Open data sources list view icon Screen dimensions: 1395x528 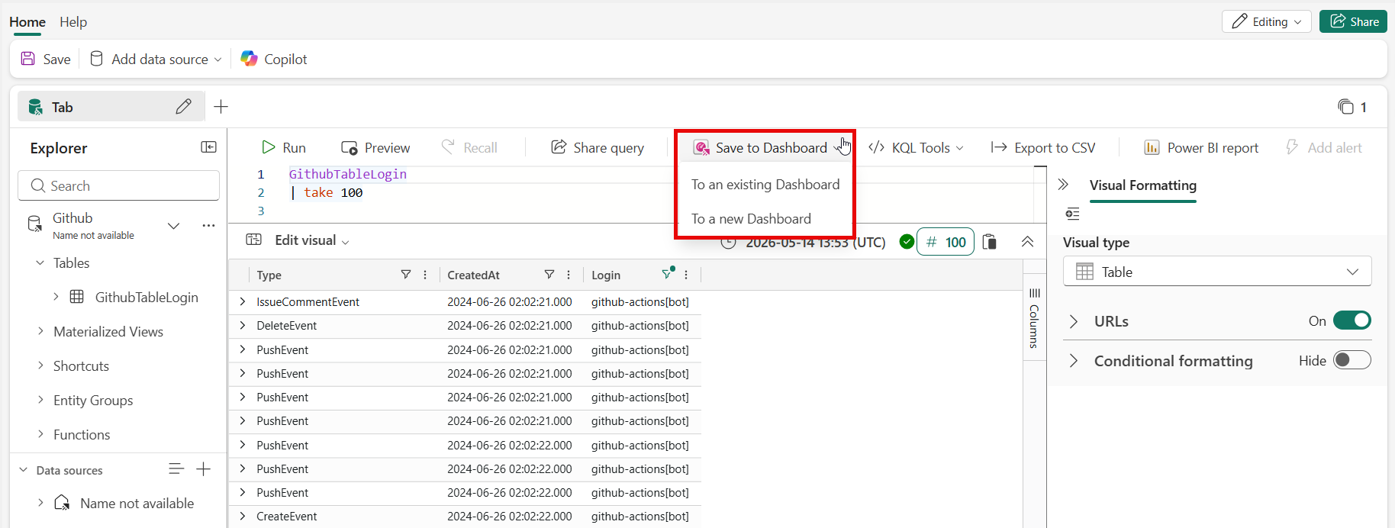click(176, 469)
